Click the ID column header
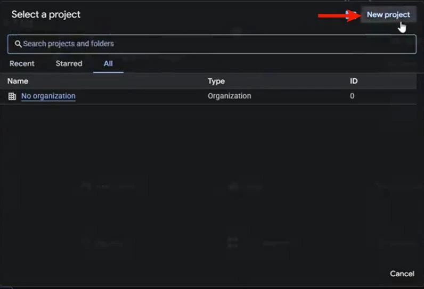Screen dimensions: 424x289 (x=354, y=81)
